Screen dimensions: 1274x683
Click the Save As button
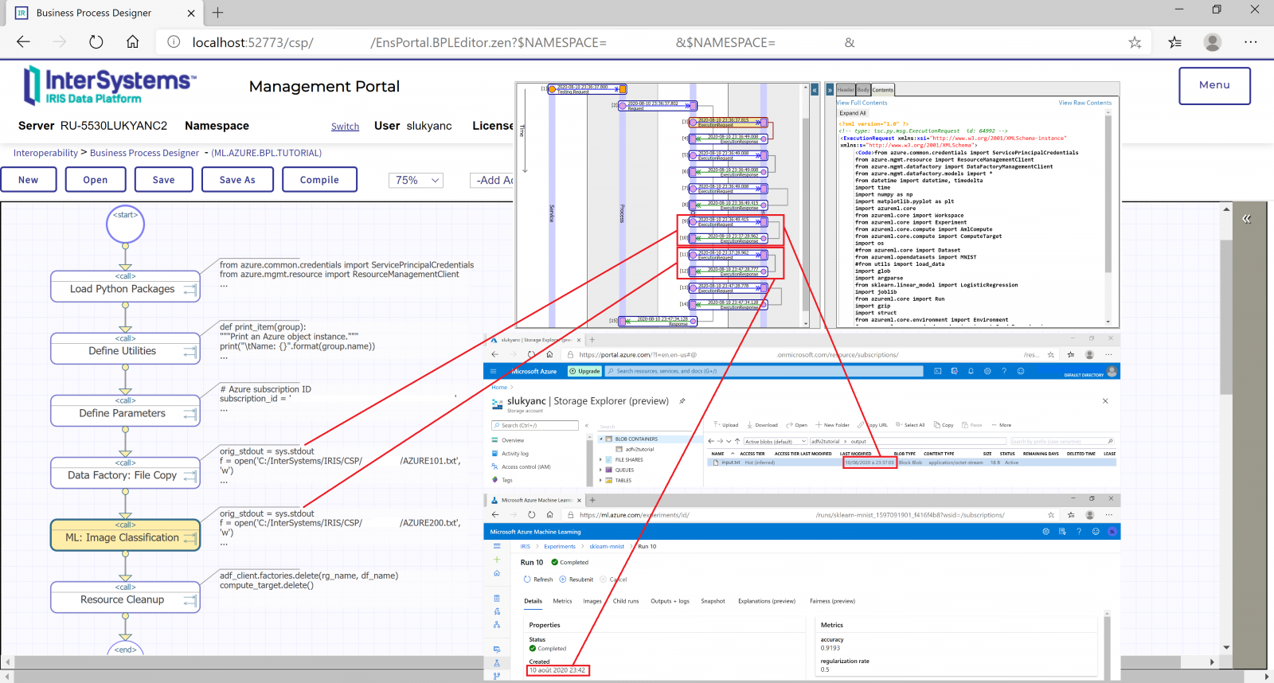pyautogui.click(x=238, y=180)
